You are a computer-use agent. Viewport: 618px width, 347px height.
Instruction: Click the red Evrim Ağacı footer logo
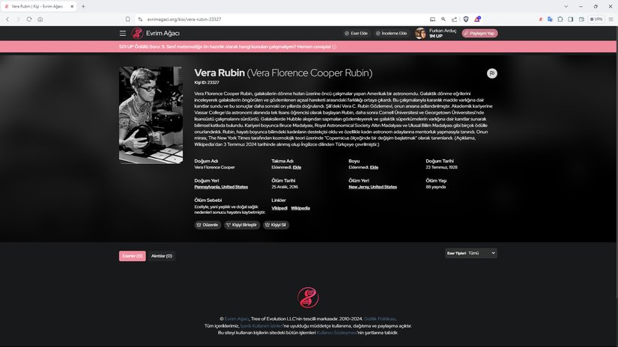[308, 298]
